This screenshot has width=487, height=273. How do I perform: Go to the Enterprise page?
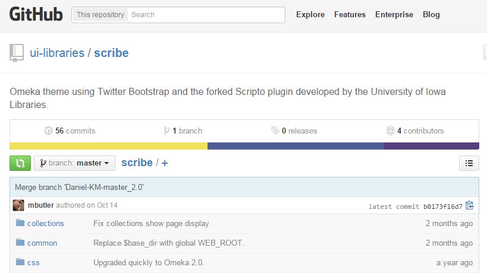click(x=394, y=14)
